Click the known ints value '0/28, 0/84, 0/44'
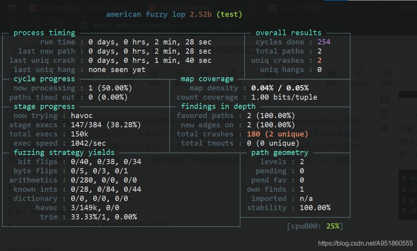Viewport: 417px width, 251px height. 106,189
